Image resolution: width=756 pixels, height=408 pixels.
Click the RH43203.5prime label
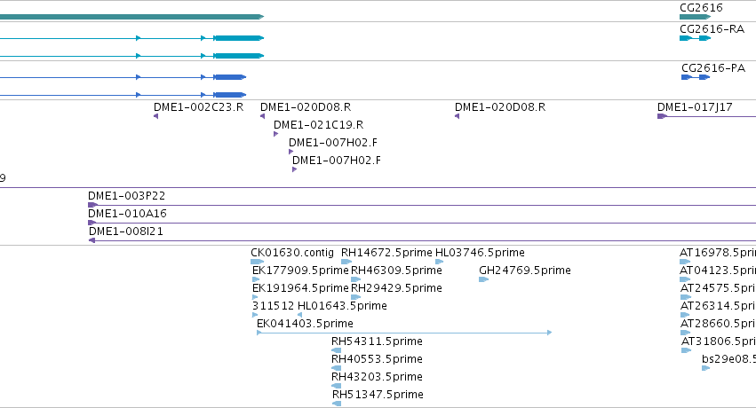tap(377, 377)
